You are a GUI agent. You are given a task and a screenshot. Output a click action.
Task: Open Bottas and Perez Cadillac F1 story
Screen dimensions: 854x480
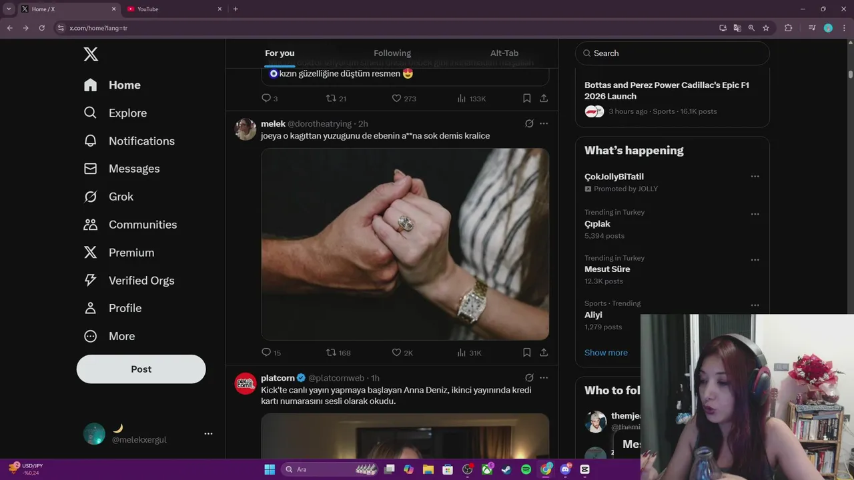[x=667, y=91]
